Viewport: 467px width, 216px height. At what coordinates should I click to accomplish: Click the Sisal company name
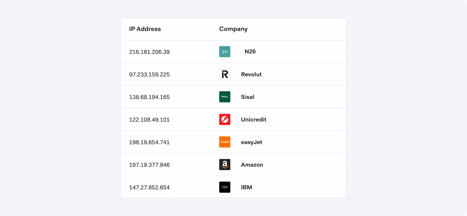[x=248, y=97]
